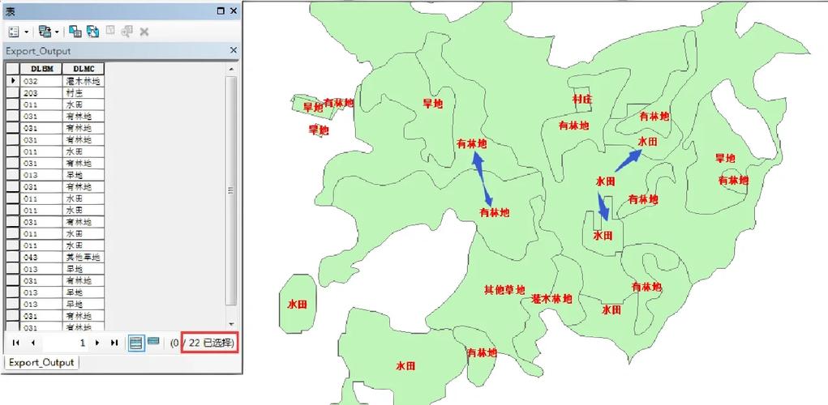828x405 pixels.
Task: Expand the Related Tables dropdown arrow
Action: (x=57, y=32)
